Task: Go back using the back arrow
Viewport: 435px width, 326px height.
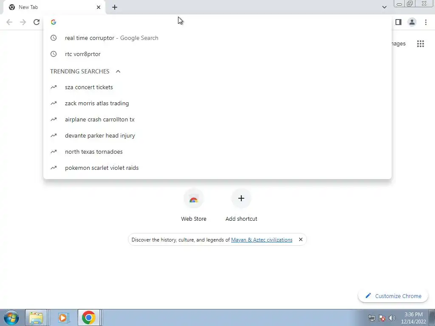Action: (x=9, y=22)
